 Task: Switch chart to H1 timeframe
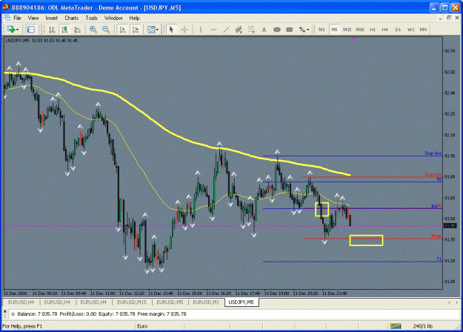[373, 29]
